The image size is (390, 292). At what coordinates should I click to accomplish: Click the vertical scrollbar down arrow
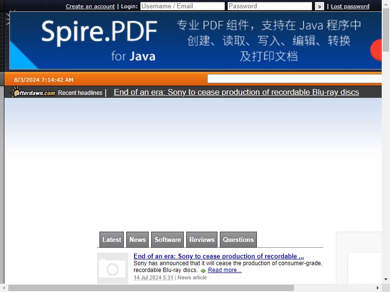[x=386, y=279]
